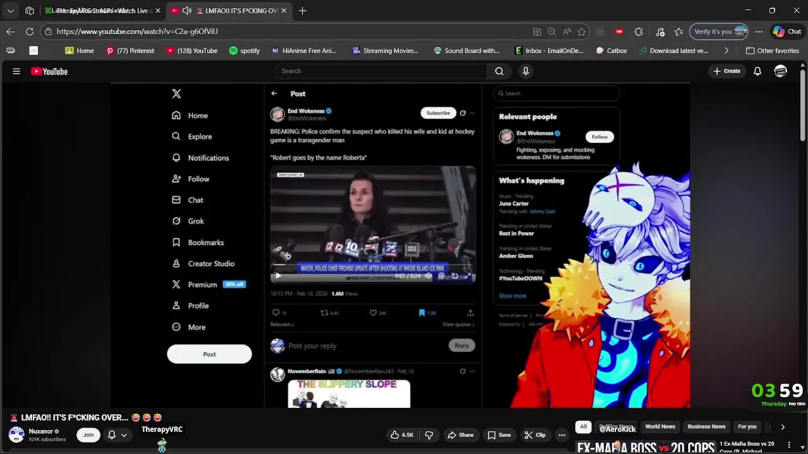Open Pinterest bookmark in favorites bar

[x=130, y=50]
